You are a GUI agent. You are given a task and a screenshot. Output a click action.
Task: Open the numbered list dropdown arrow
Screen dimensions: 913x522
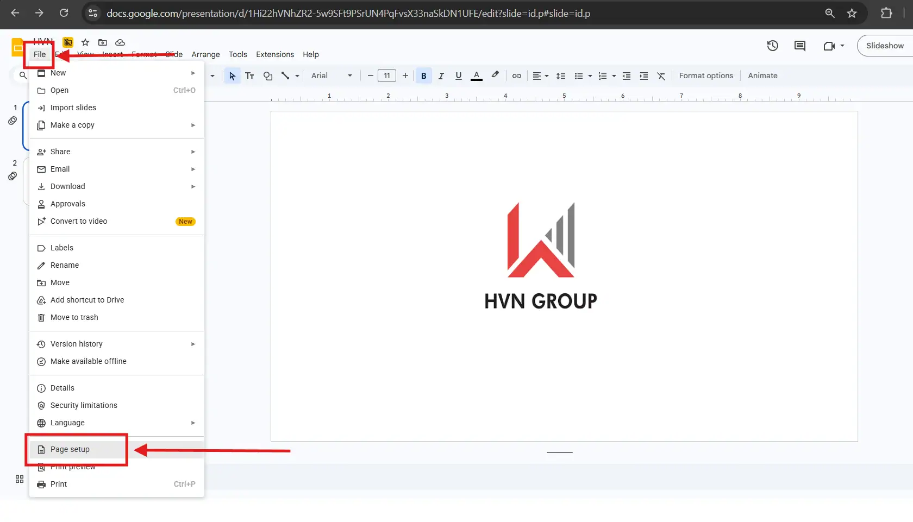[x=614, y=76]
